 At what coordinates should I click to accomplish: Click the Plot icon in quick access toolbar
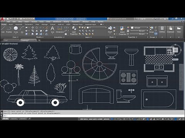(x=21, y=19)
